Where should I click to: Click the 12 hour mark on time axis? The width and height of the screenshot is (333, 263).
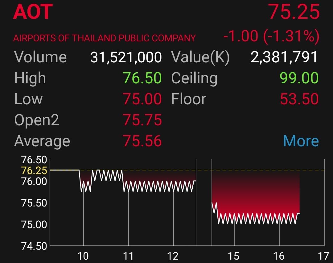pos(173,256)
